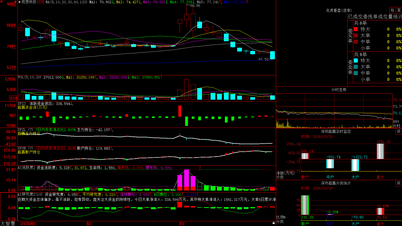Click the dark red 中单 buy-order swatch
The image size is (402, 226).
(x=356, y=42)
